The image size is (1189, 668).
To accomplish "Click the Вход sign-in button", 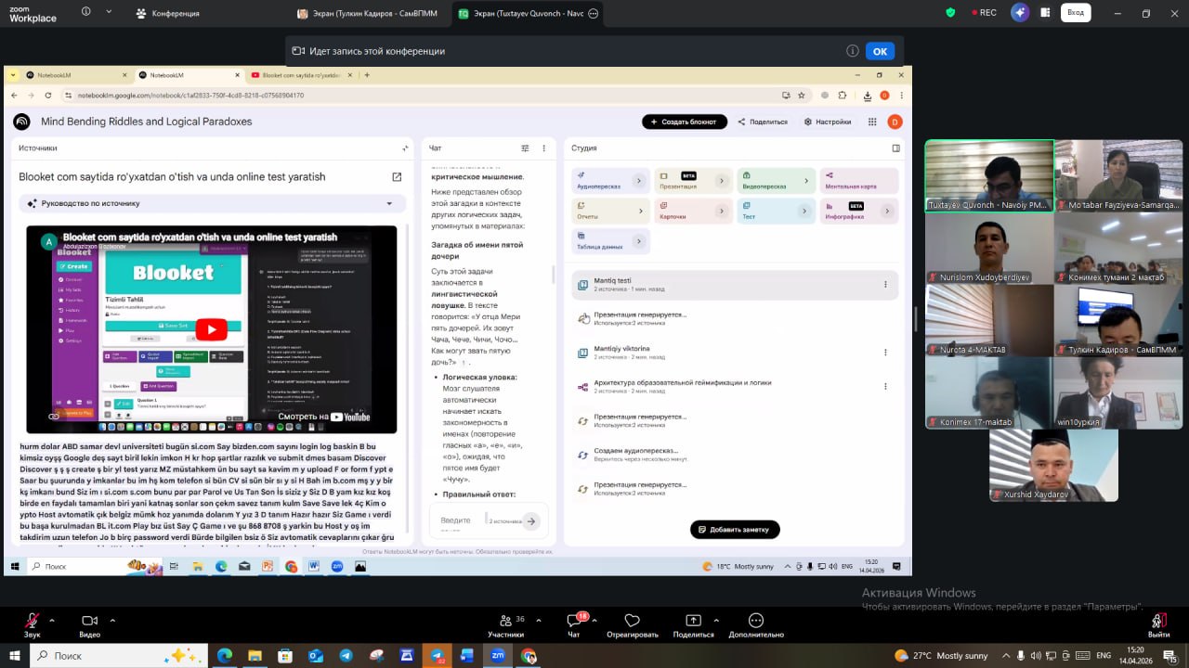I will 1076,13.
